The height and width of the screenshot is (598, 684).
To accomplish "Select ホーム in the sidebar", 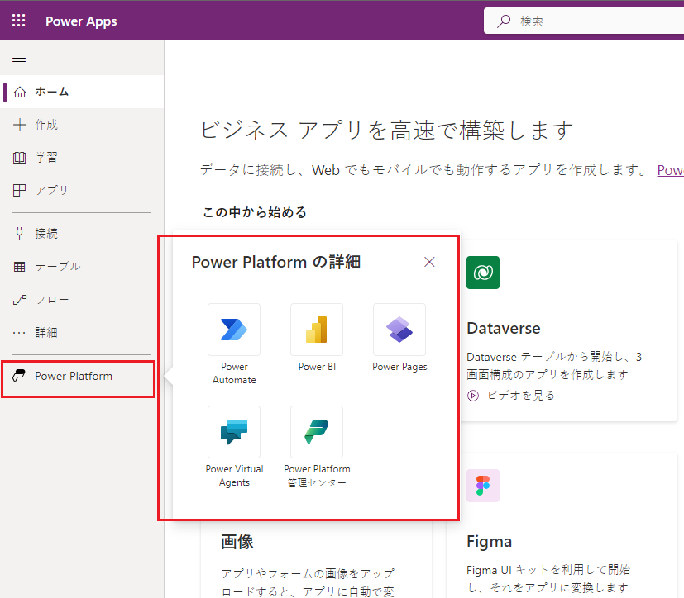I will pos(82,92).
